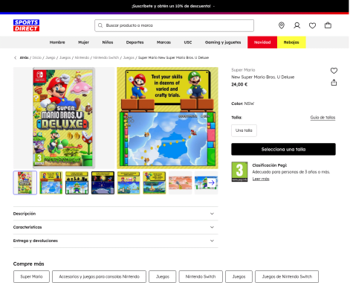Open the yellow Rebajas tab
Viewport: 353px width, 283px height.
(x=291, y=42)
